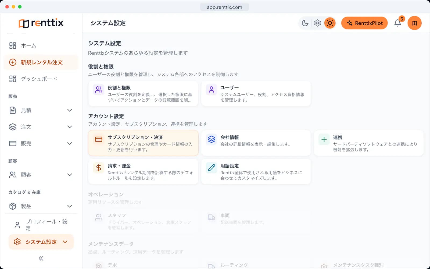430x269 pixels.
Task: Click the サブスクリプション credit card icon
Action: 99,139
